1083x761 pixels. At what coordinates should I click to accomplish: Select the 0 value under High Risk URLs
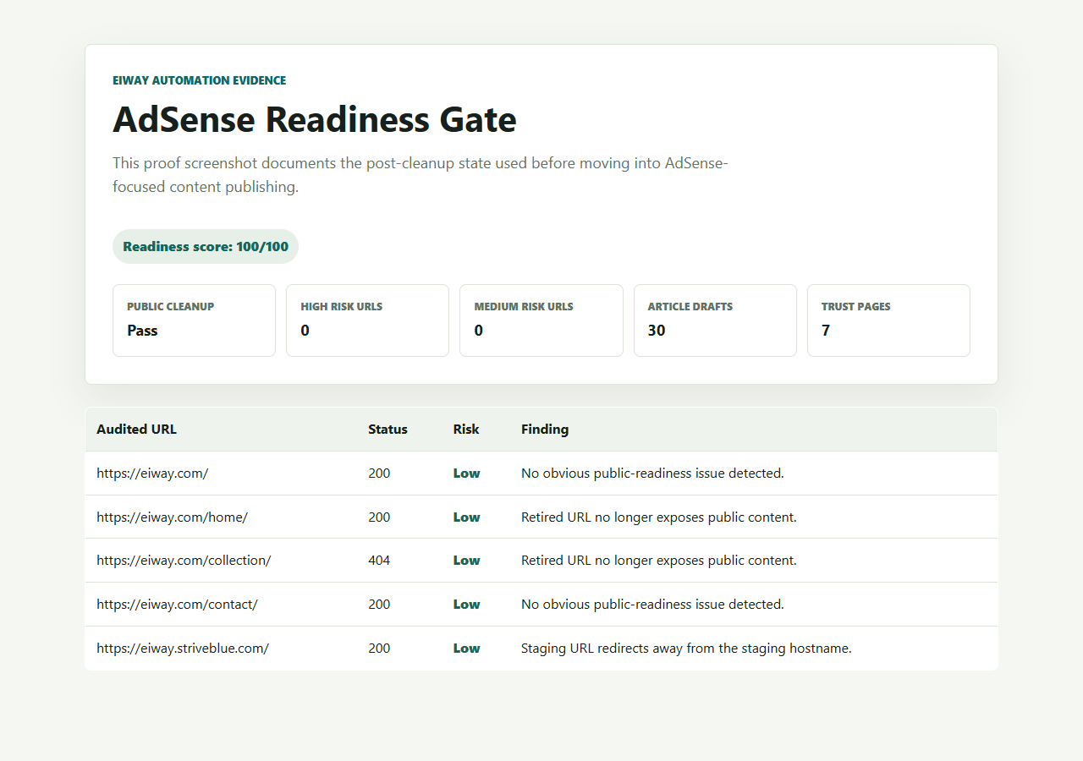[305, 331]
